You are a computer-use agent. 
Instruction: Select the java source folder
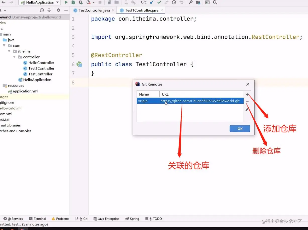point(8,40)
